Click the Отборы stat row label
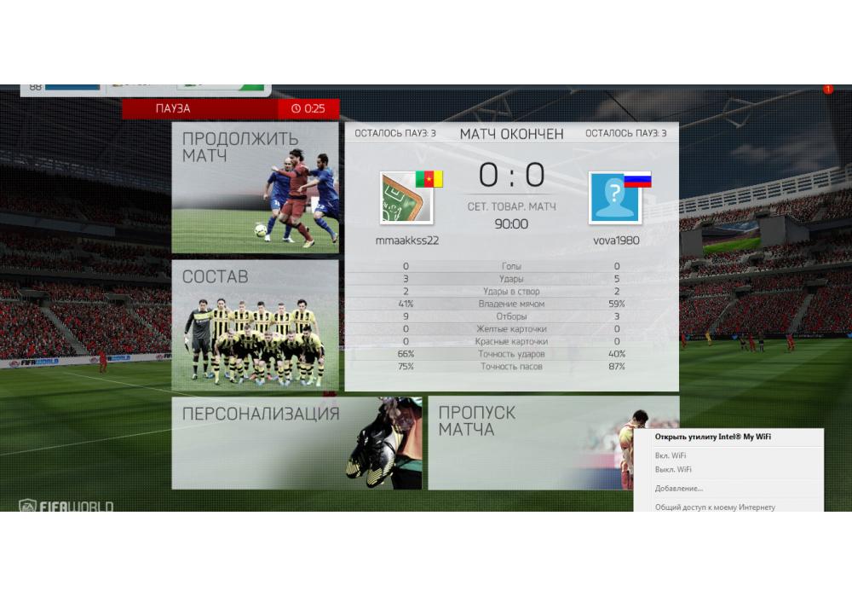 click(x=511, y=316)
